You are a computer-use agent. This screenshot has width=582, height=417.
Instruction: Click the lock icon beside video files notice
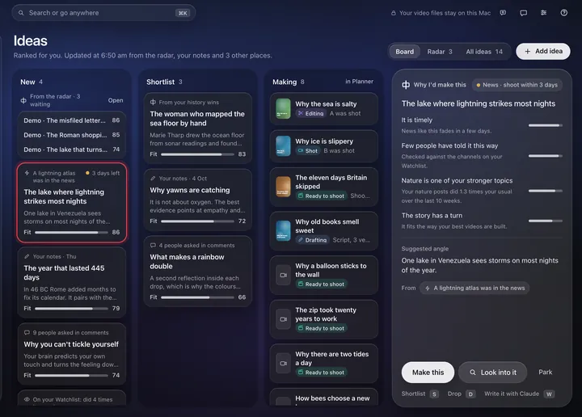pyautogui.click(x=393, y=13)
